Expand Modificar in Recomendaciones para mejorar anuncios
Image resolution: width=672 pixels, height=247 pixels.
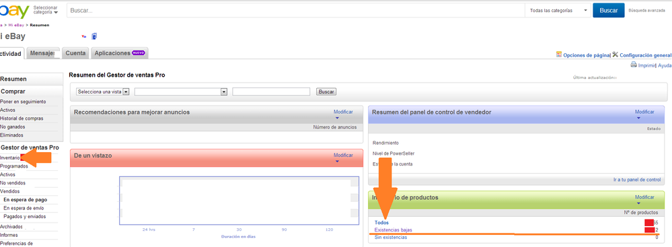click(x=343, y=114)
